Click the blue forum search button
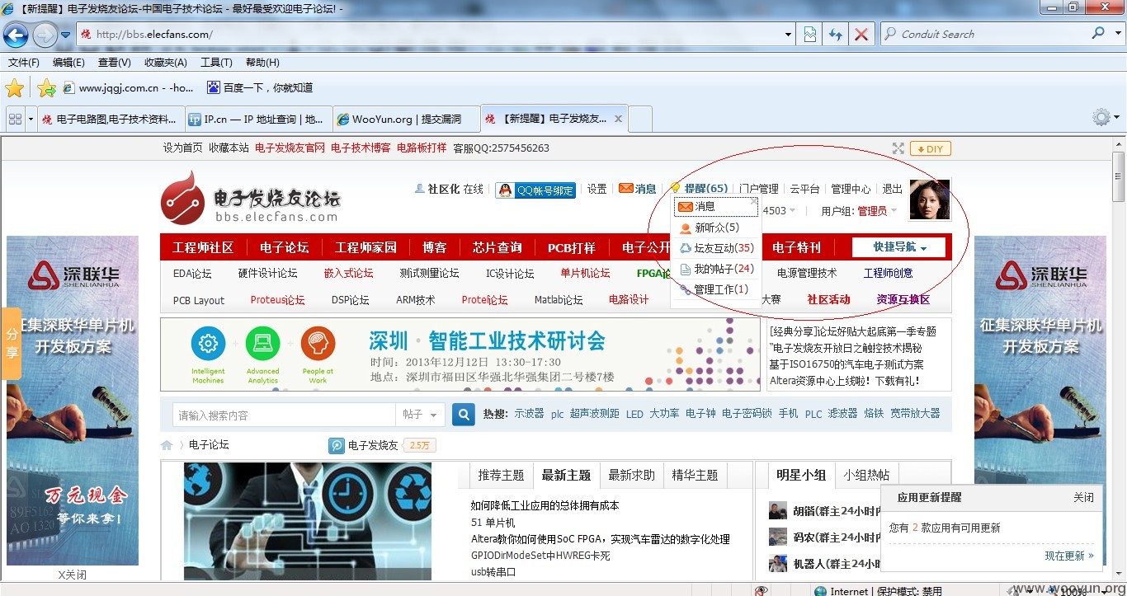The height and width of the screenshot is (596, 1127). point(464,414)
